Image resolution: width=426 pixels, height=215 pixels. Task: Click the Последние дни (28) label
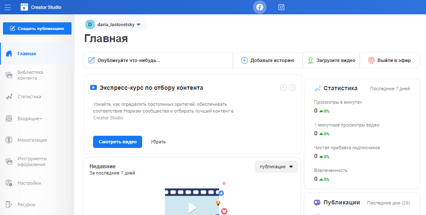pyautogui.click(x=388, y=203)
